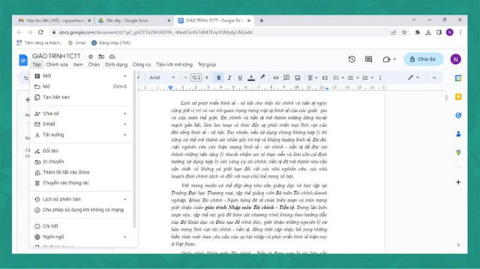Choose Đổi tên menu entry
The height and width of the screenshot is (269, 480).
tap(81, 151)
